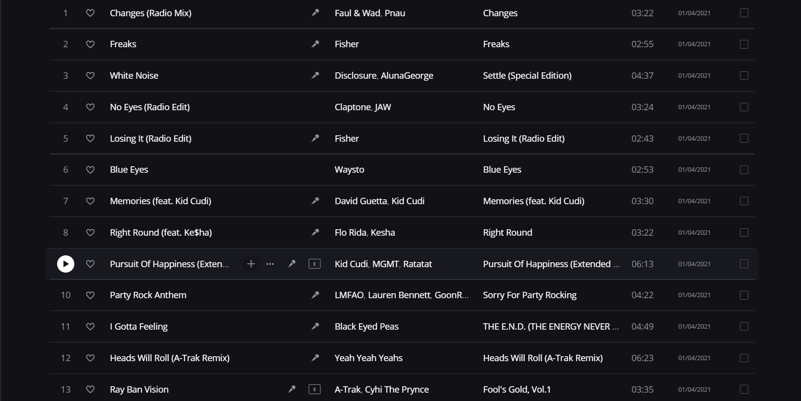Check the box for Heads Will Roll
Image resolution: width=801 pixels, height=401 pixels.
coord(744,358)
